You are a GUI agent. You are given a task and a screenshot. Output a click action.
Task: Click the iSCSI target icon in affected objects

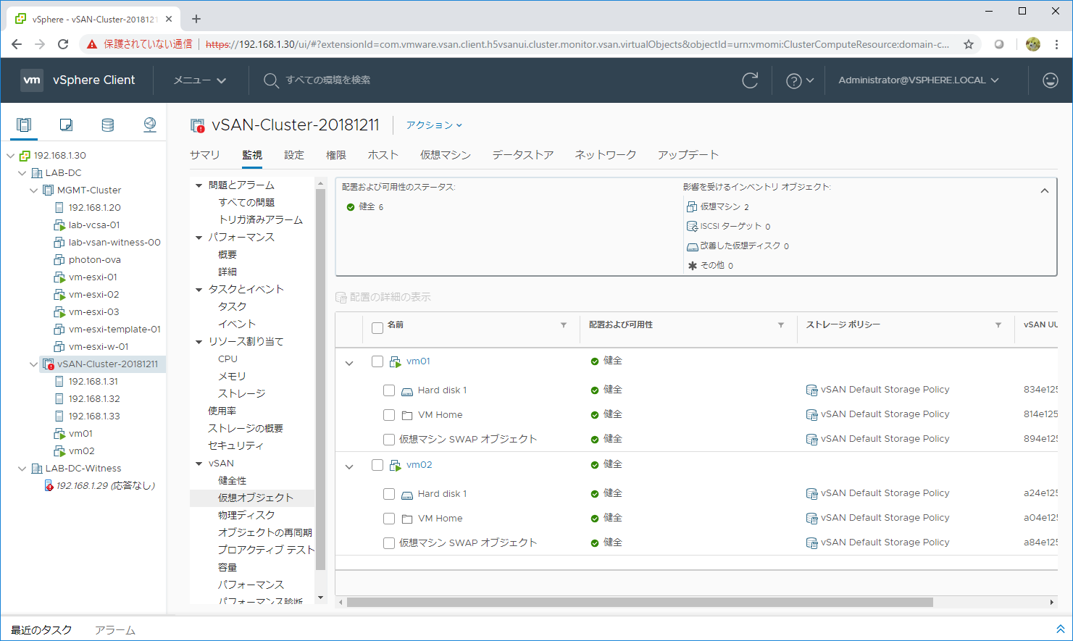692,227
